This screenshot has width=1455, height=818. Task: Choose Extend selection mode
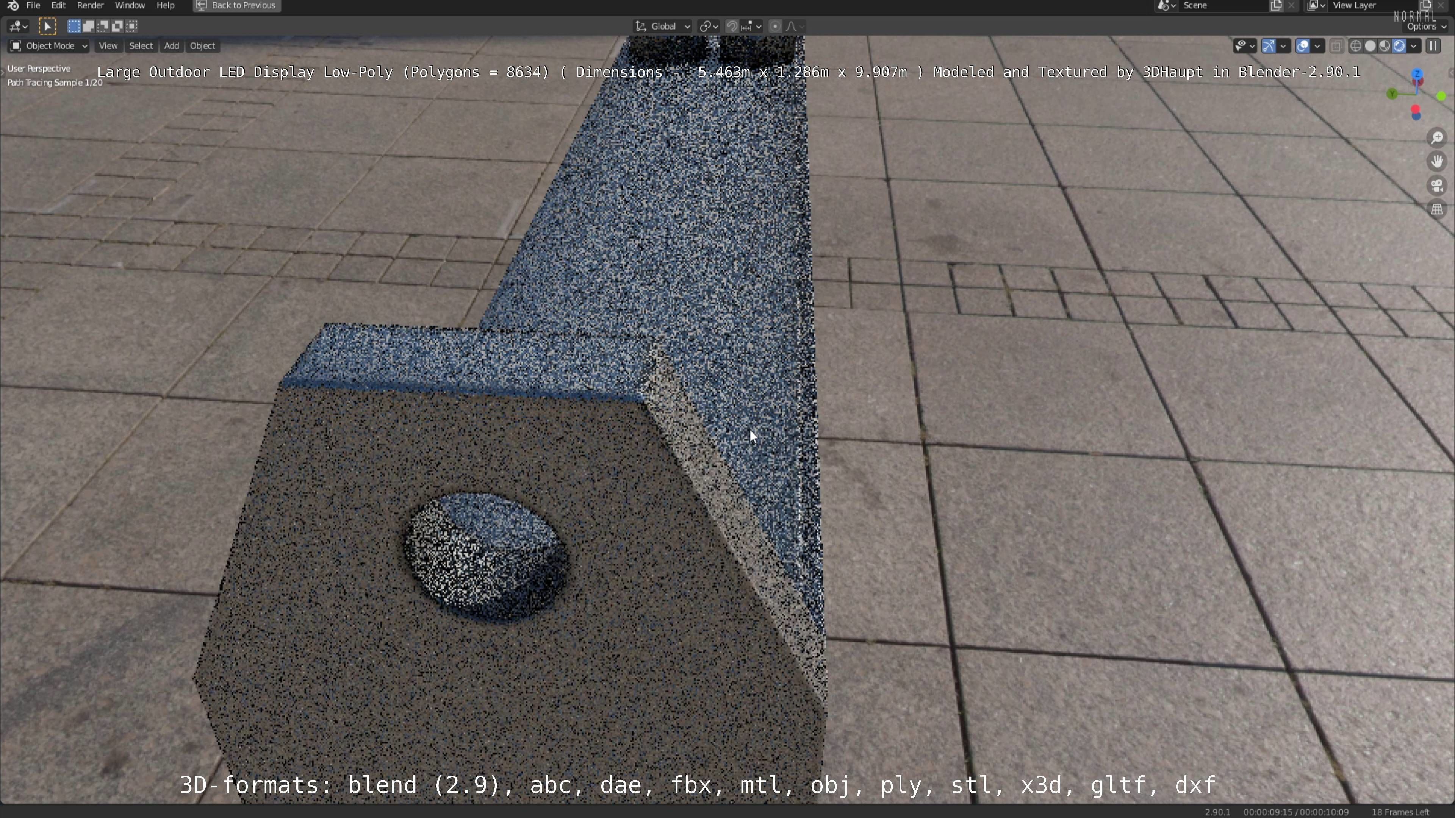[88, 26]
